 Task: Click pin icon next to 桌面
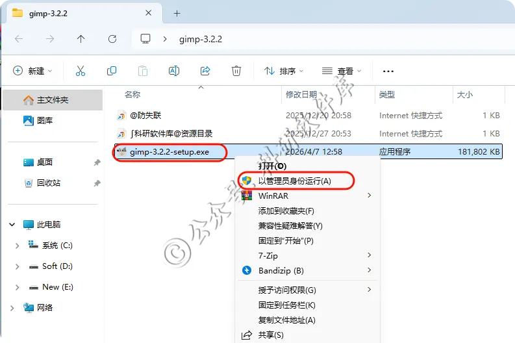point(97,162)
